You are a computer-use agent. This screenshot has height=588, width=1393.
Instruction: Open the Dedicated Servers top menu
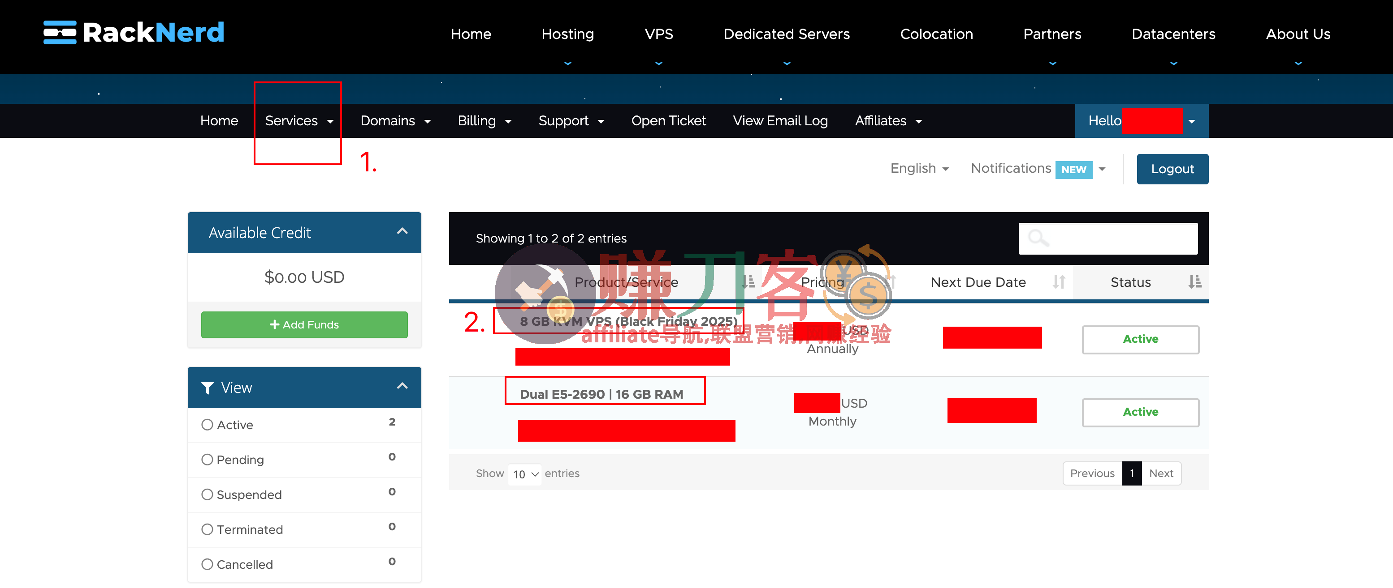pos(786,34)
